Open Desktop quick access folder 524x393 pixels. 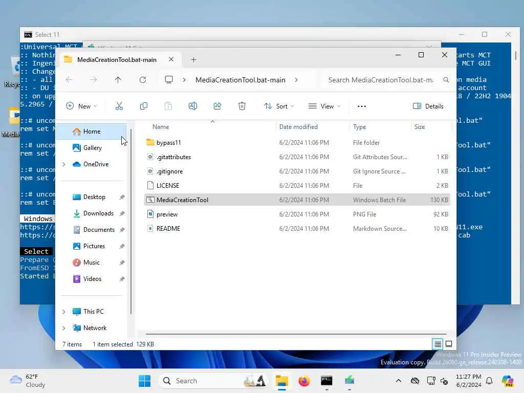94,197
